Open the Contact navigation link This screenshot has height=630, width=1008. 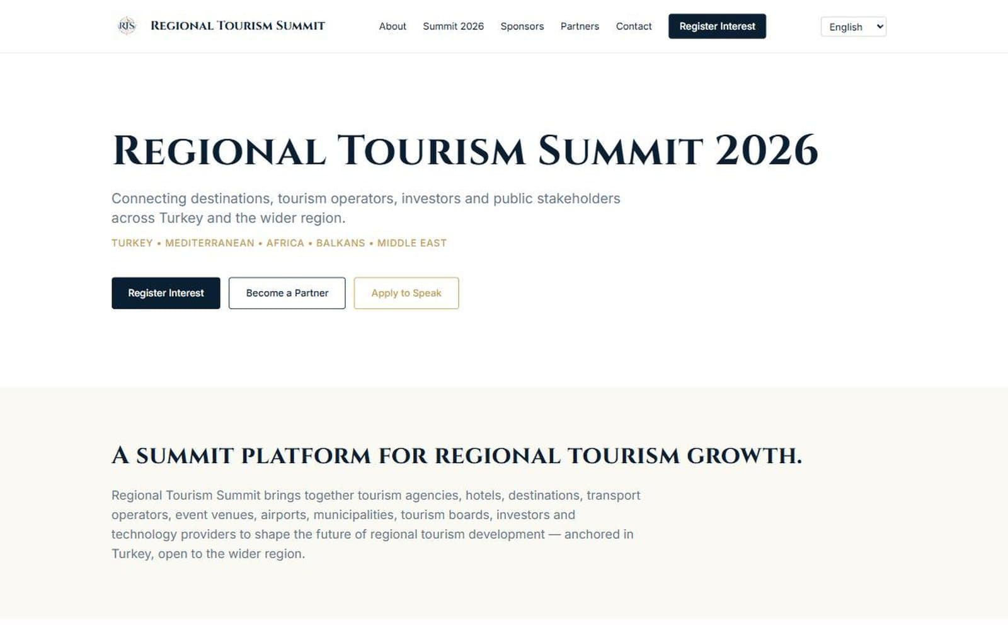pyautogui.click(x=633, y=26)
